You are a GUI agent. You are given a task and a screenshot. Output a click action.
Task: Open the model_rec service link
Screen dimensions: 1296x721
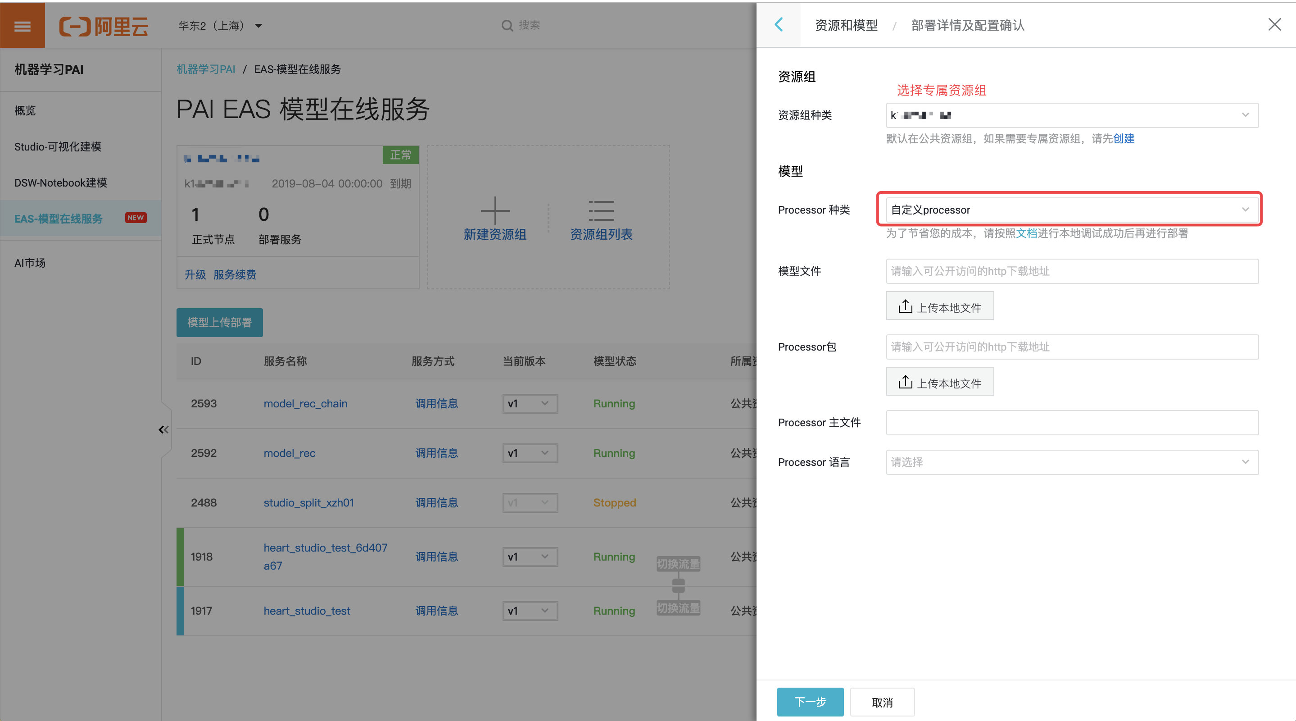click(289, 453)
